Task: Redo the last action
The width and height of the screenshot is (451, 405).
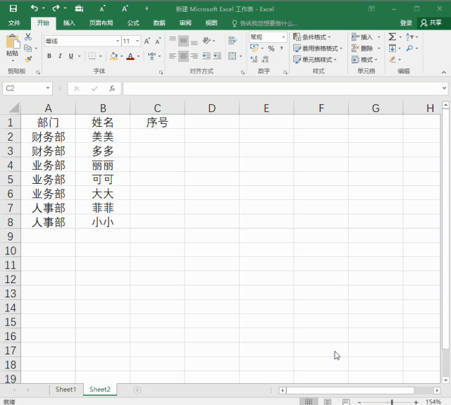Action: click(x=56, y=8)
